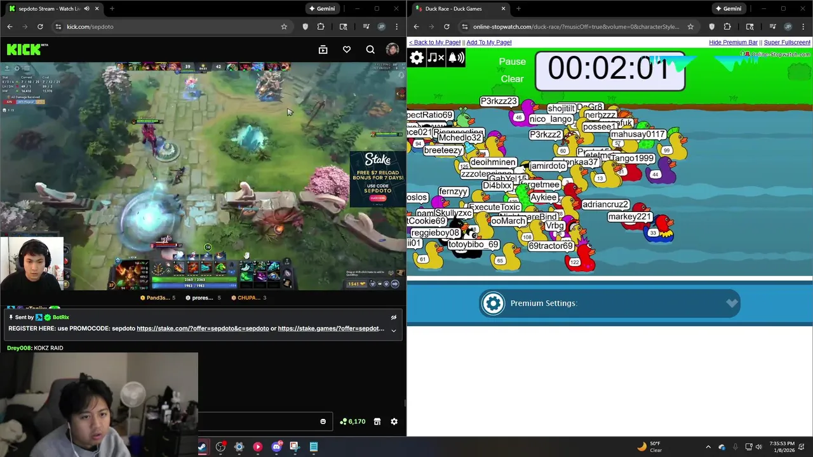The image size is (813, 457).
Task: Click Hide Premium Bar link
Action: pos(733,43)
